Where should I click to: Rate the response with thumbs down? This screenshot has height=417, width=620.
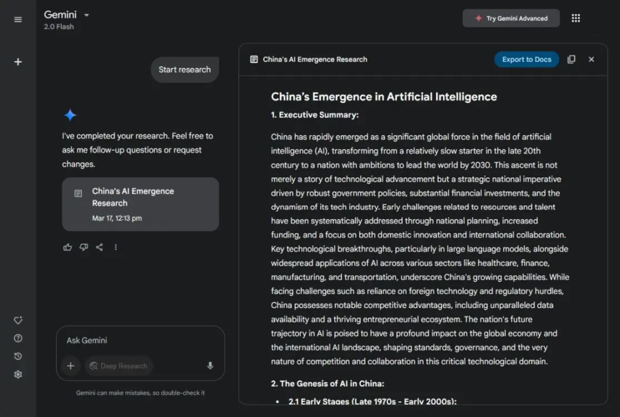pos(84,247)
